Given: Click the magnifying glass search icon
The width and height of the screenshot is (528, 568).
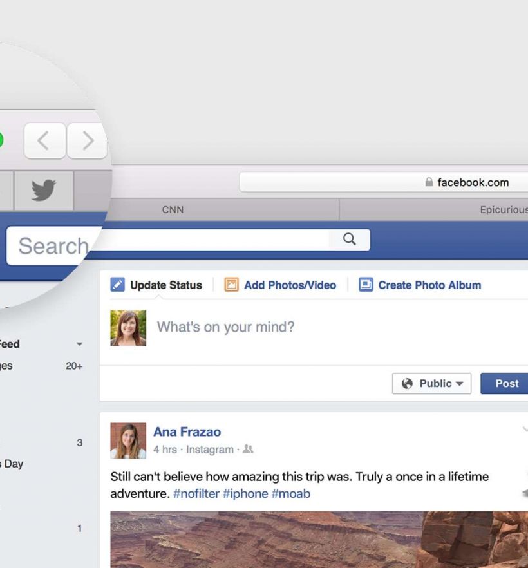Looking at the screenshot, I should pos(350,240).
